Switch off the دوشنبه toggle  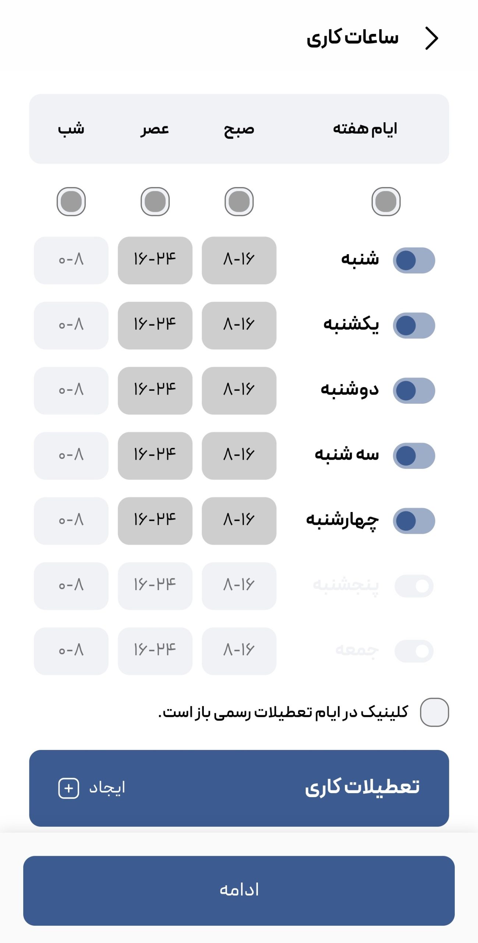[414, 390]
